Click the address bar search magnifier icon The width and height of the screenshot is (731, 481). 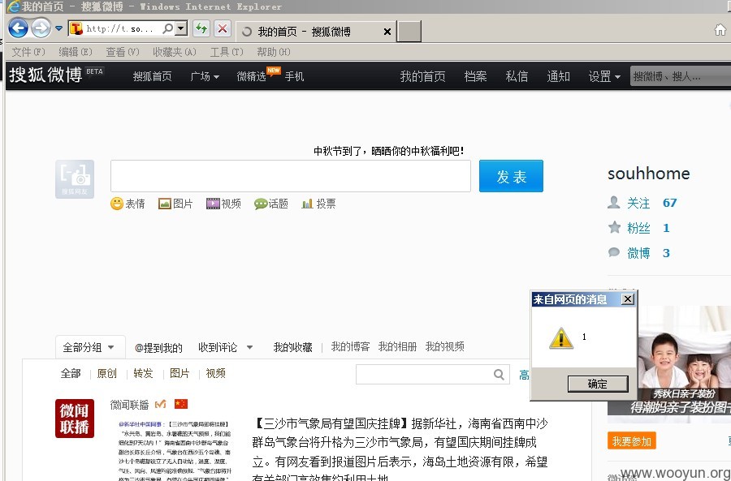(167, 29)
